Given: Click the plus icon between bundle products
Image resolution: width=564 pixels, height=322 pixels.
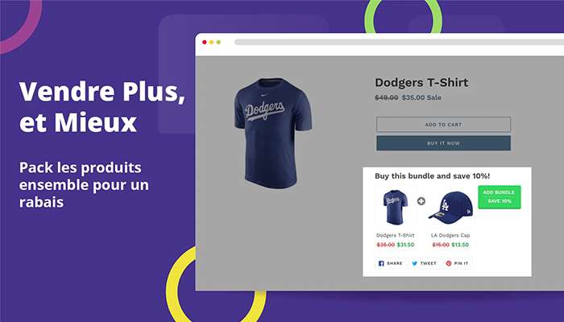Looking at the screenshot, I should pyautogui.click(x=421, y=201).
